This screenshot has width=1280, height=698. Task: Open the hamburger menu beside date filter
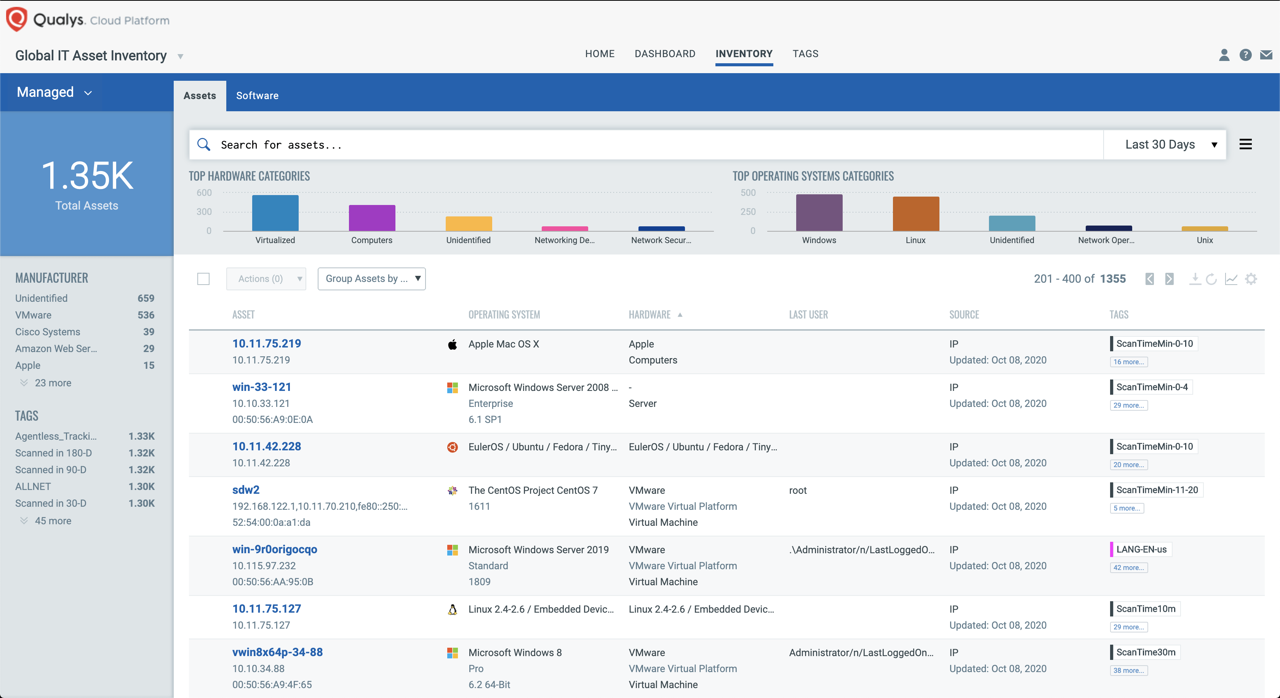coord(1246,144)
